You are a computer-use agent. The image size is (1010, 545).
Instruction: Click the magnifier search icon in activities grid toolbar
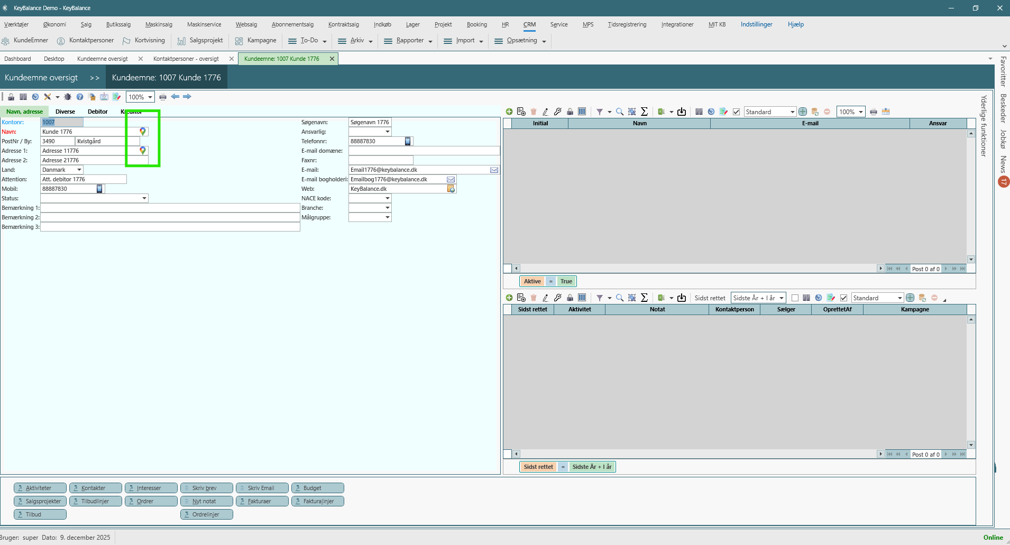click(620, 298)
